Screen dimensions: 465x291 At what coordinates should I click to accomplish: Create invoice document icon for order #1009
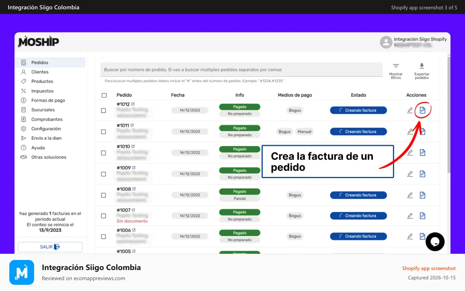423,174
